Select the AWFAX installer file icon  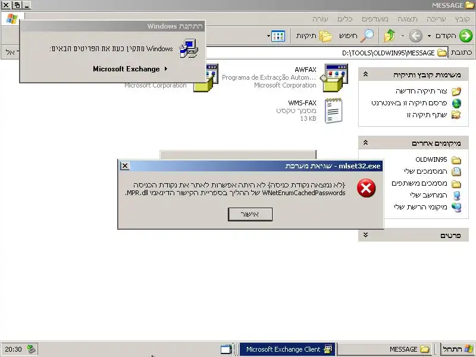(x=334, y=77)
